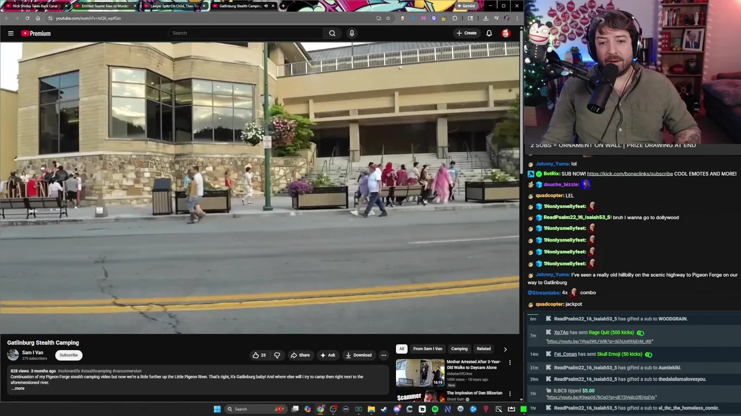Click the YouTube search input field
This screenshot has height=416, width=741.
point(246,33)
